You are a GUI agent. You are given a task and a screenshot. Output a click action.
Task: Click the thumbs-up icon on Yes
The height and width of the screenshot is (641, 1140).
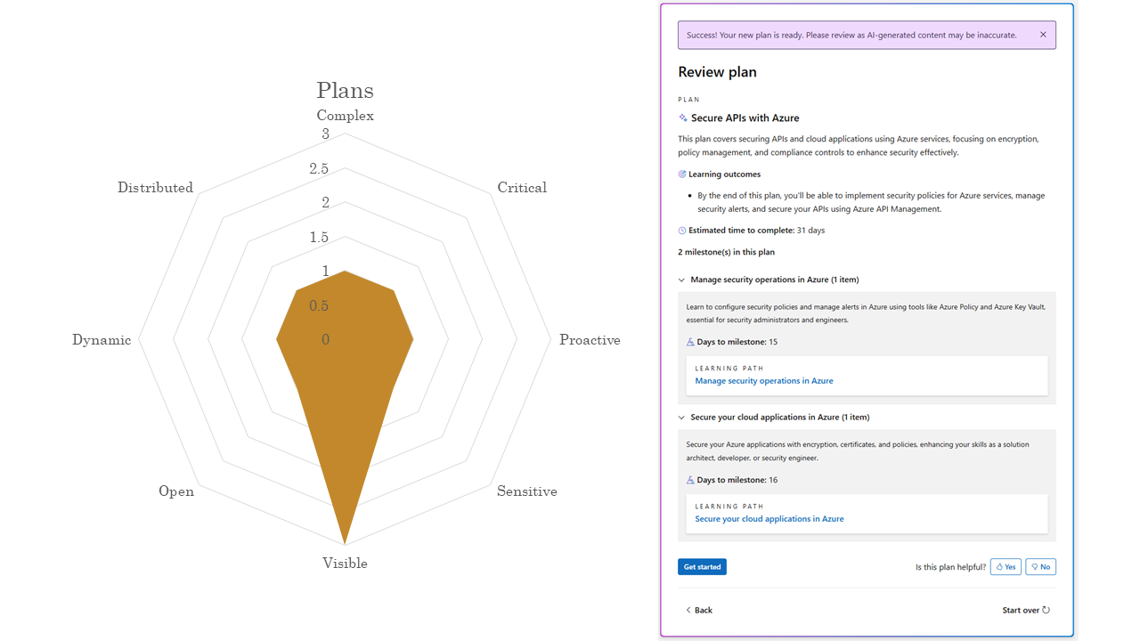click(1000, 567)
